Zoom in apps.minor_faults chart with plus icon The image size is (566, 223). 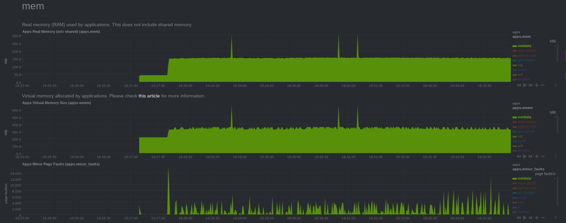tap(537, 218)
